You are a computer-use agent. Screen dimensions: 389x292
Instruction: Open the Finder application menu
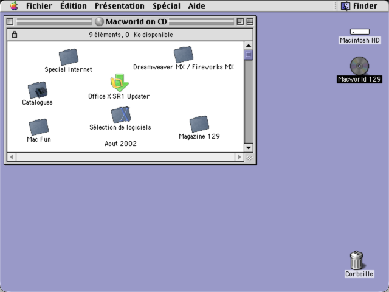pos(359,5)
